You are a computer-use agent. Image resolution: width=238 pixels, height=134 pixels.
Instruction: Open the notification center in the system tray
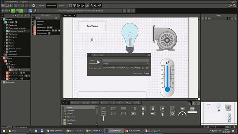tap(233, 131)
